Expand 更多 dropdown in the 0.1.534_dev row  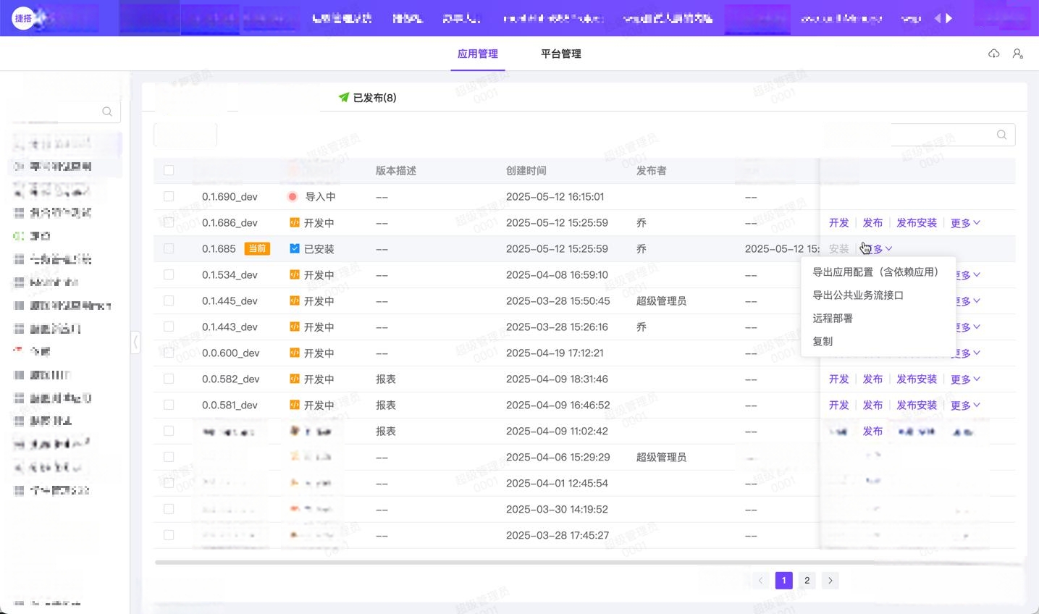(968, 275)
